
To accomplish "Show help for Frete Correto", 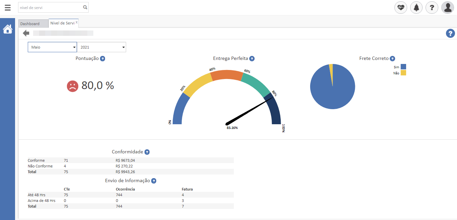I will pos(392,59).
